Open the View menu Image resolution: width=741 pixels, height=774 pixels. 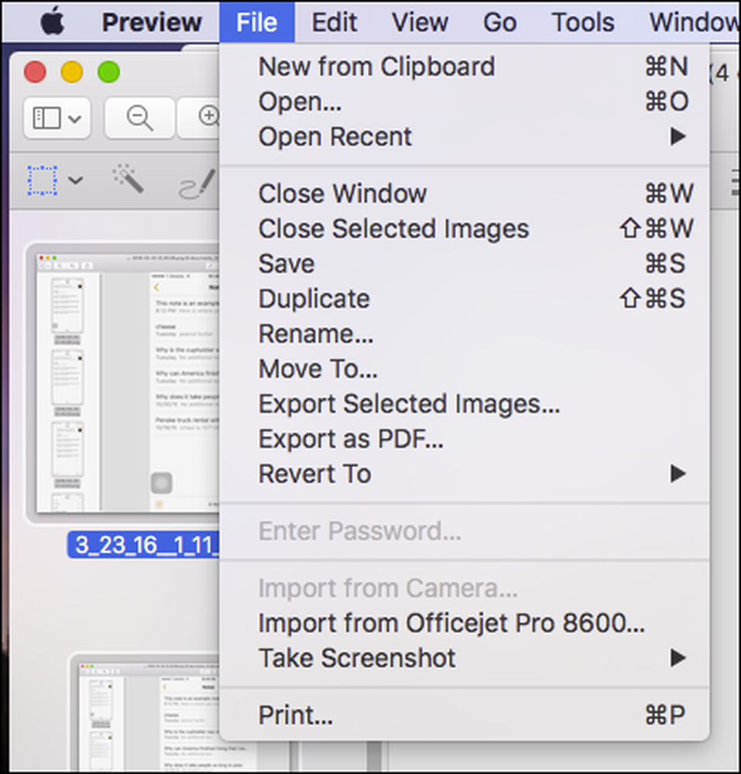(420, 22)
